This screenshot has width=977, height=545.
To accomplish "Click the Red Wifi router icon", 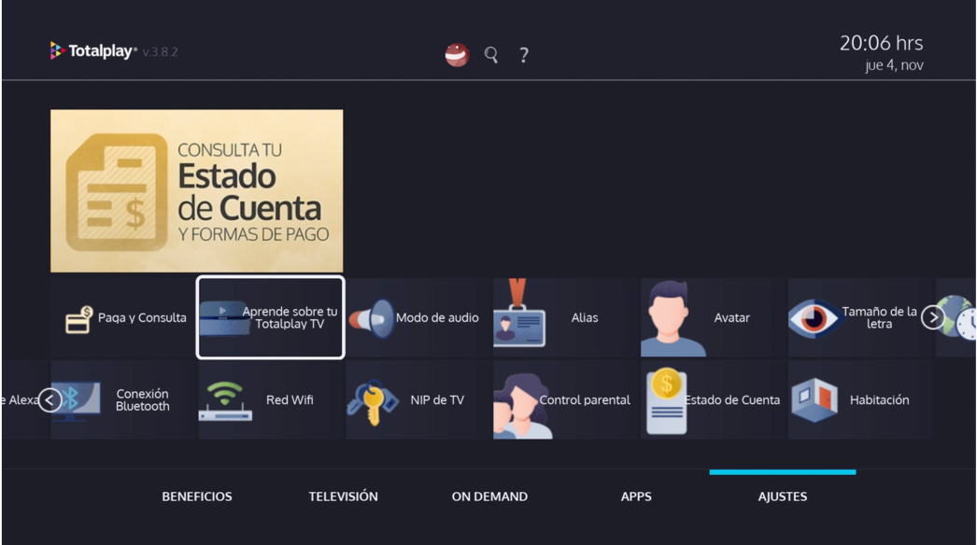I will tap(225, 400).
